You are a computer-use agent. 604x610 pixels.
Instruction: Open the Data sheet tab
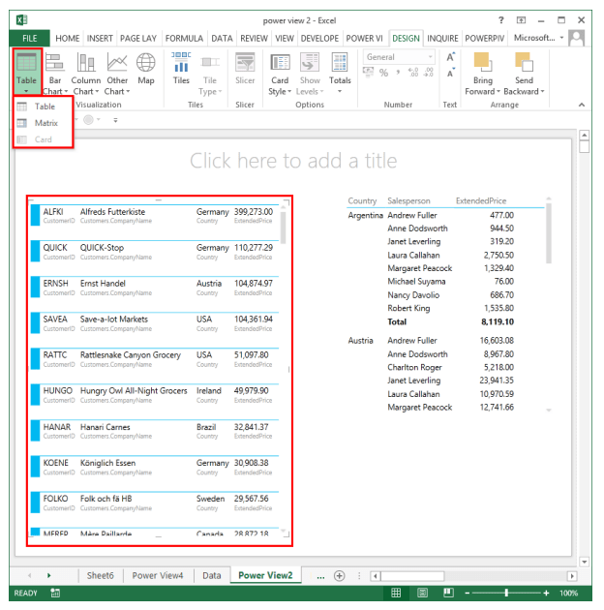(x=212, y=575)
